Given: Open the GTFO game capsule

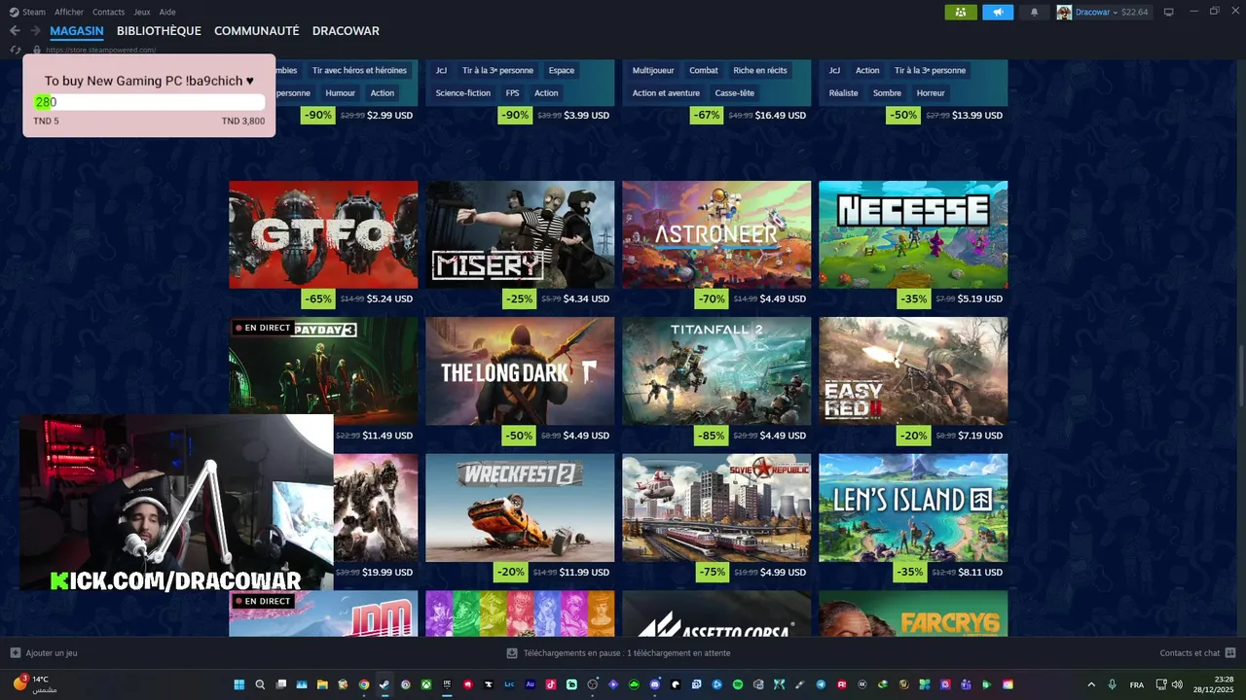Looking at the screenshot, I should tap(323, 234).
